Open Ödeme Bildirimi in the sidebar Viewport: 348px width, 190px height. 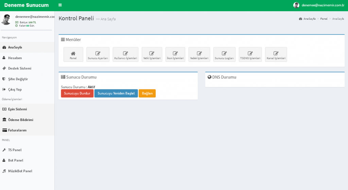(27, 120)
